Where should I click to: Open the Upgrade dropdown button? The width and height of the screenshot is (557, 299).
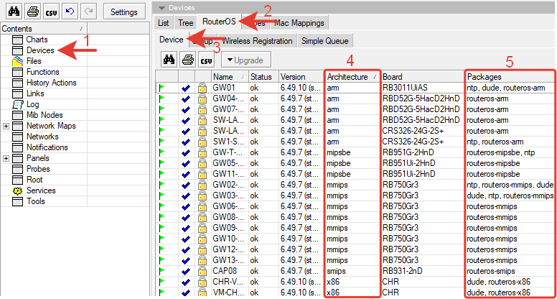(x=245, y=60)
